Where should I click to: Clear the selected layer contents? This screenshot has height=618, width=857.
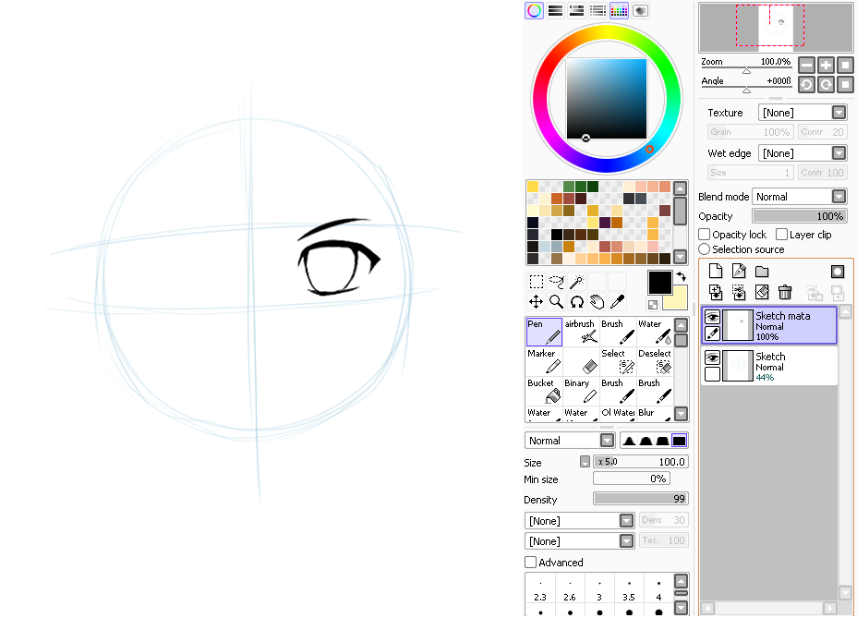click(x=762, y=293)
